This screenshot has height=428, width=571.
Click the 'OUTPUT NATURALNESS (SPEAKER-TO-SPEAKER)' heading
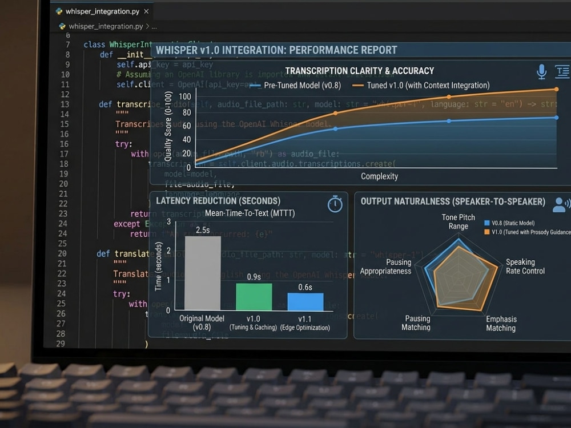[x=453, y=201]
